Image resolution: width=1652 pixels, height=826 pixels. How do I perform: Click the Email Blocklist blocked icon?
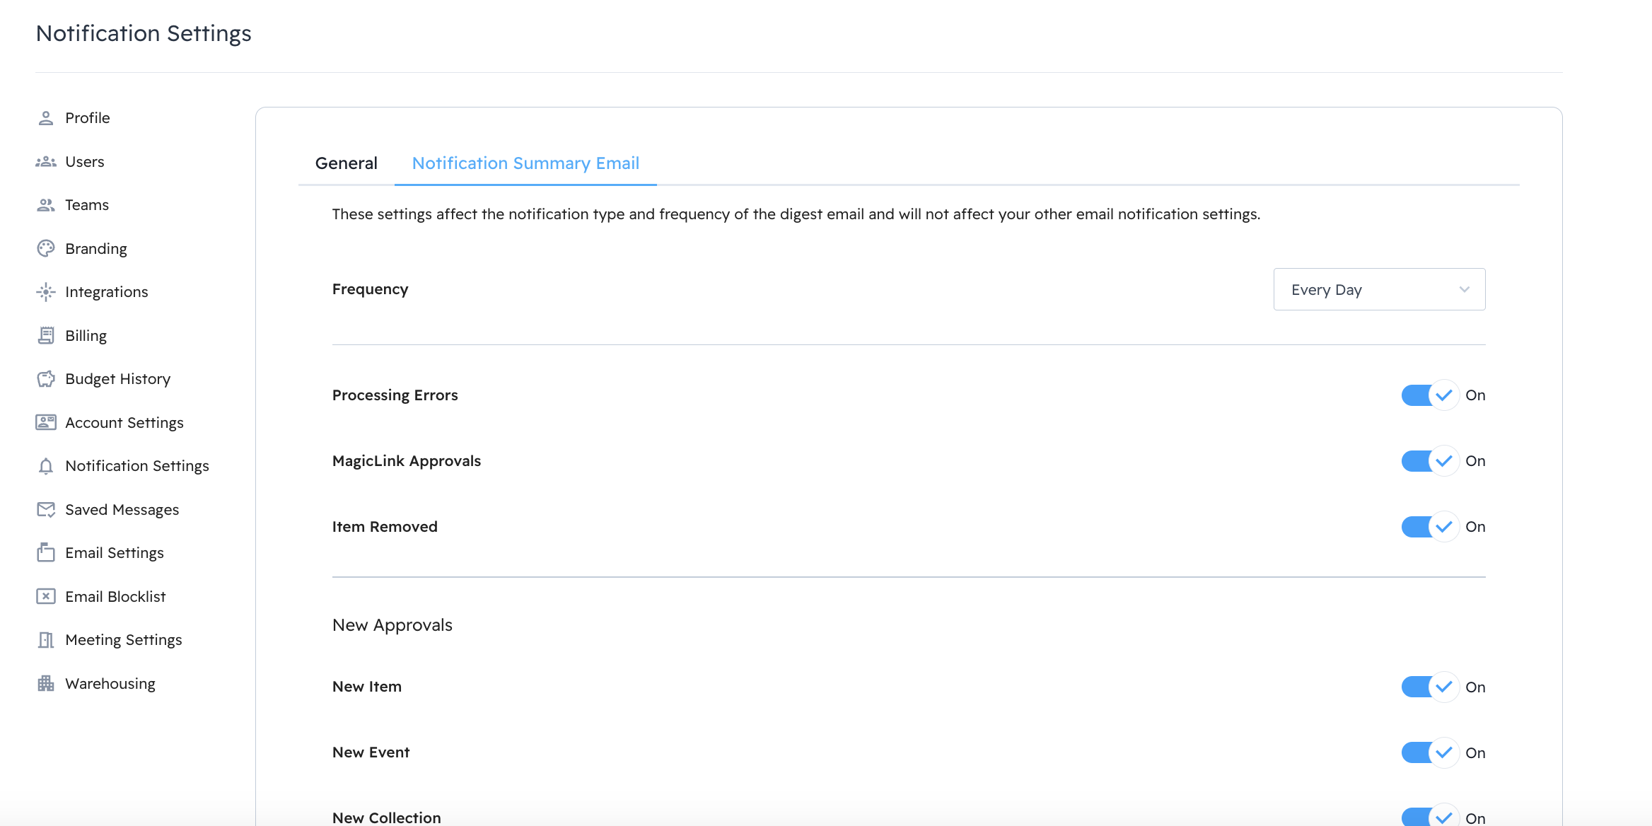point(46,596)
